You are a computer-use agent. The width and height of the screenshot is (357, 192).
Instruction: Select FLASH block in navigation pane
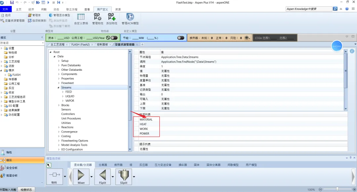coord(17,75)
